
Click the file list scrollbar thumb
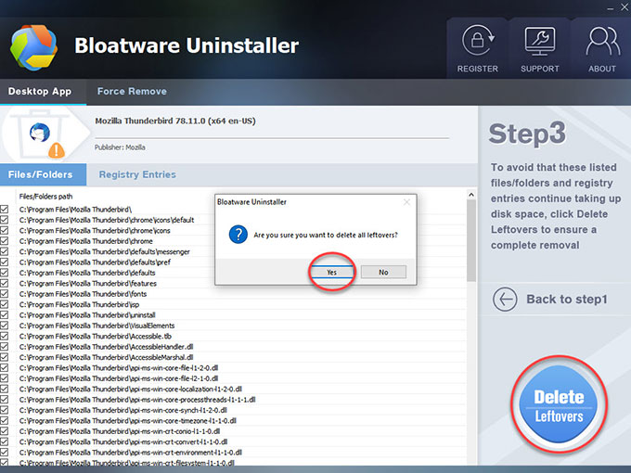tap(471, 241)
